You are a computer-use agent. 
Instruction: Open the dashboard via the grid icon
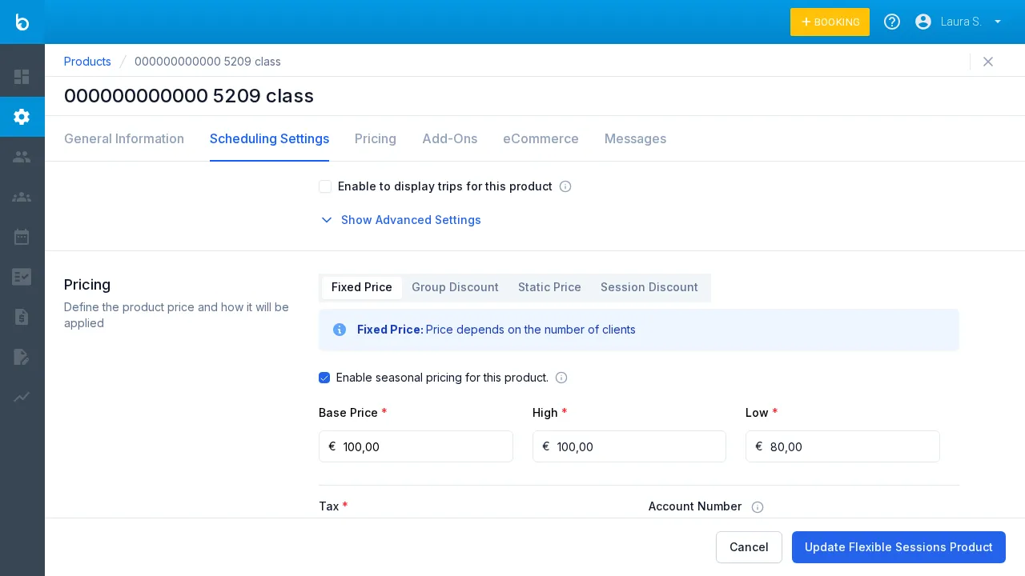click(22, 77)
